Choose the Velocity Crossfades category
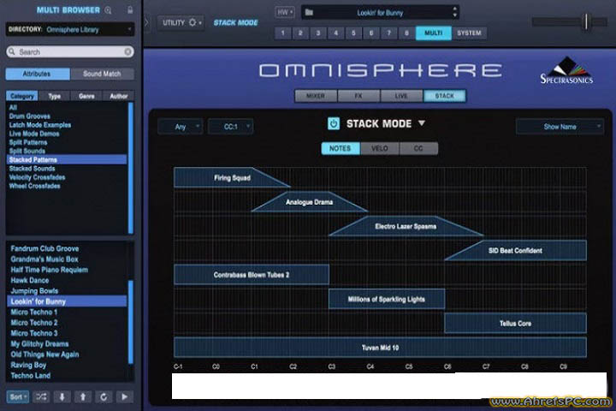 (x=67, y=177)
